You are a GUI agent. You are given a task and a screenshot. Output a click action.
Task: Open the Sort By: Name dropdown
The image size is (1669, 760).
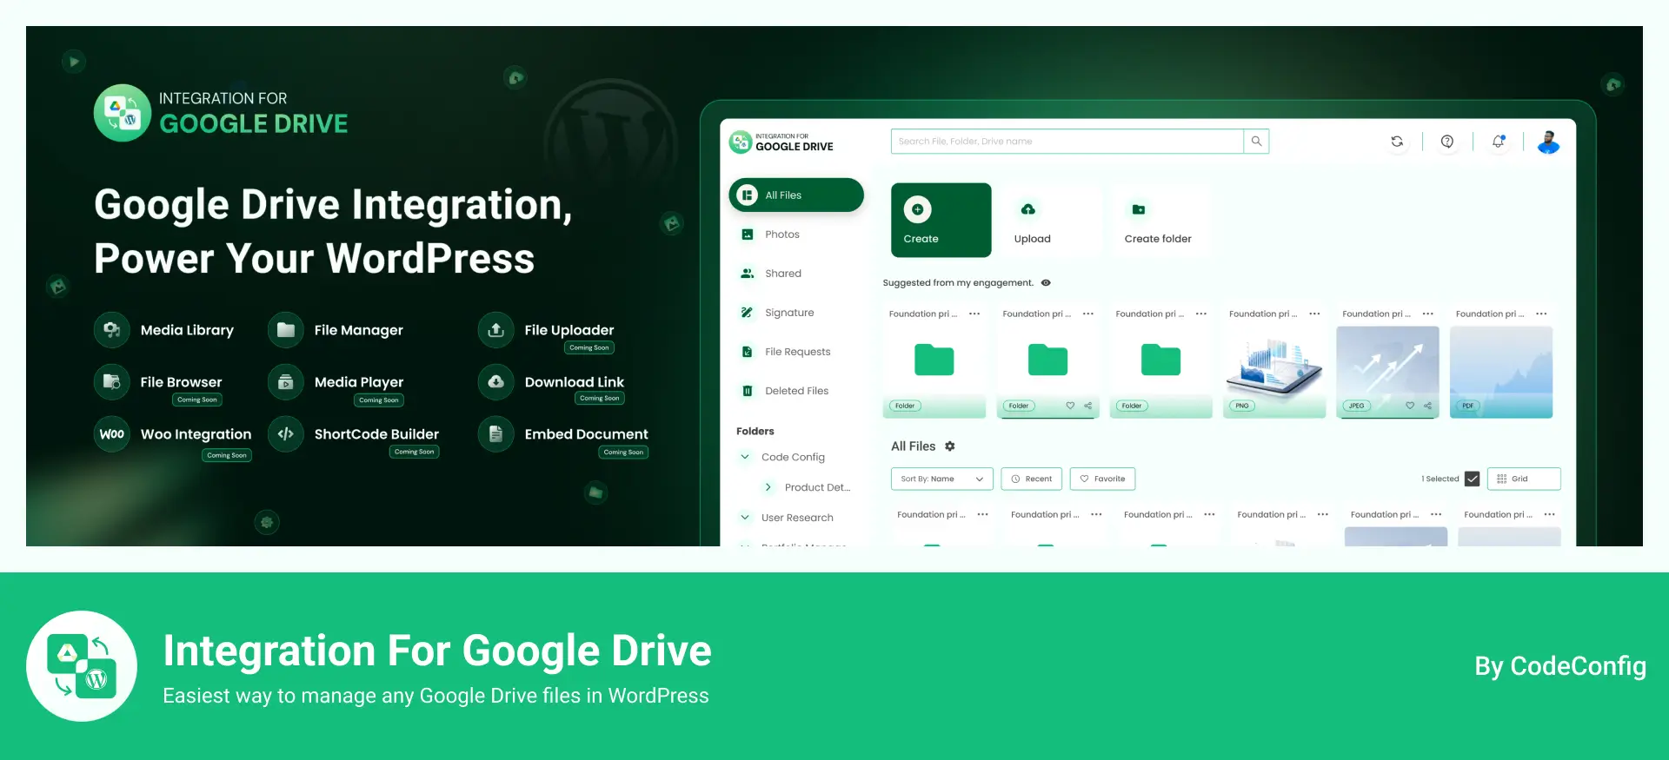pos(941,479)
